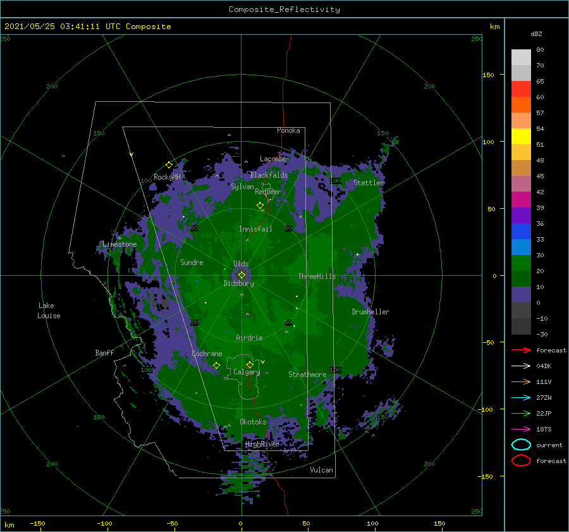The height and width of the screenshot is (532, 569).
Task: Select the yellow diamond marker below Cochrane
Action: (x=216, y=366)
